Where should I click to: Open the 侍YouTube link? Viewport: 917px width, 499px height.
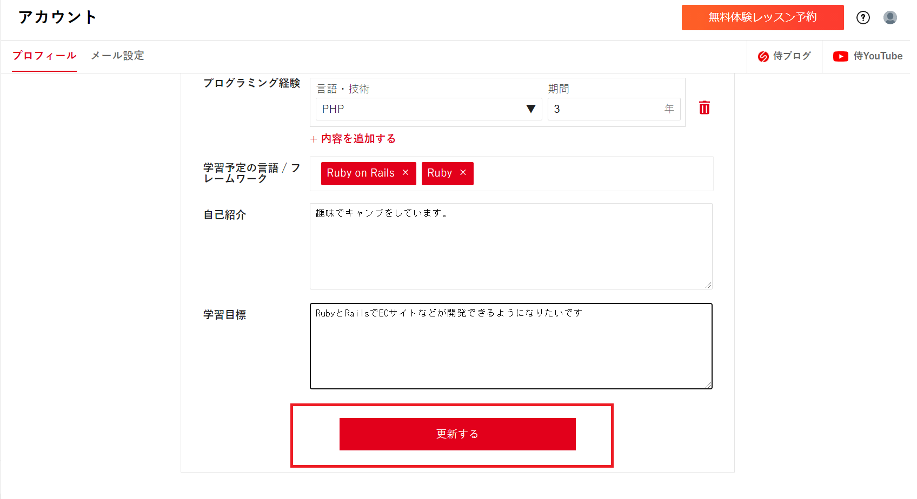[x=877, y=56]
